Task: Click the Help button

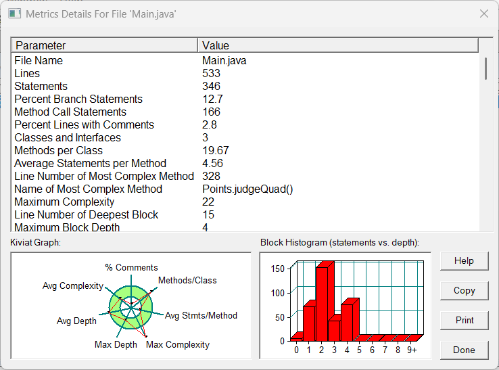Action: [x=464, y=261]
